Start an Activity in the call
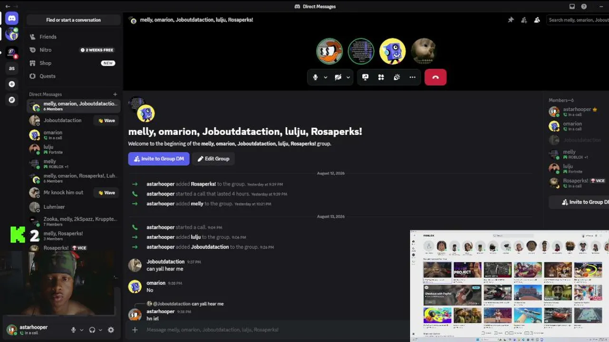This screenshot has width=609, height=342. pos(381,77)
